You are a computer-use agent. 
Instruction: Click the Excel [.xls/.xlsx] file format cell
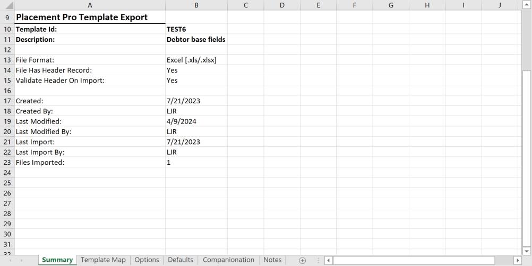pos(196,60)
